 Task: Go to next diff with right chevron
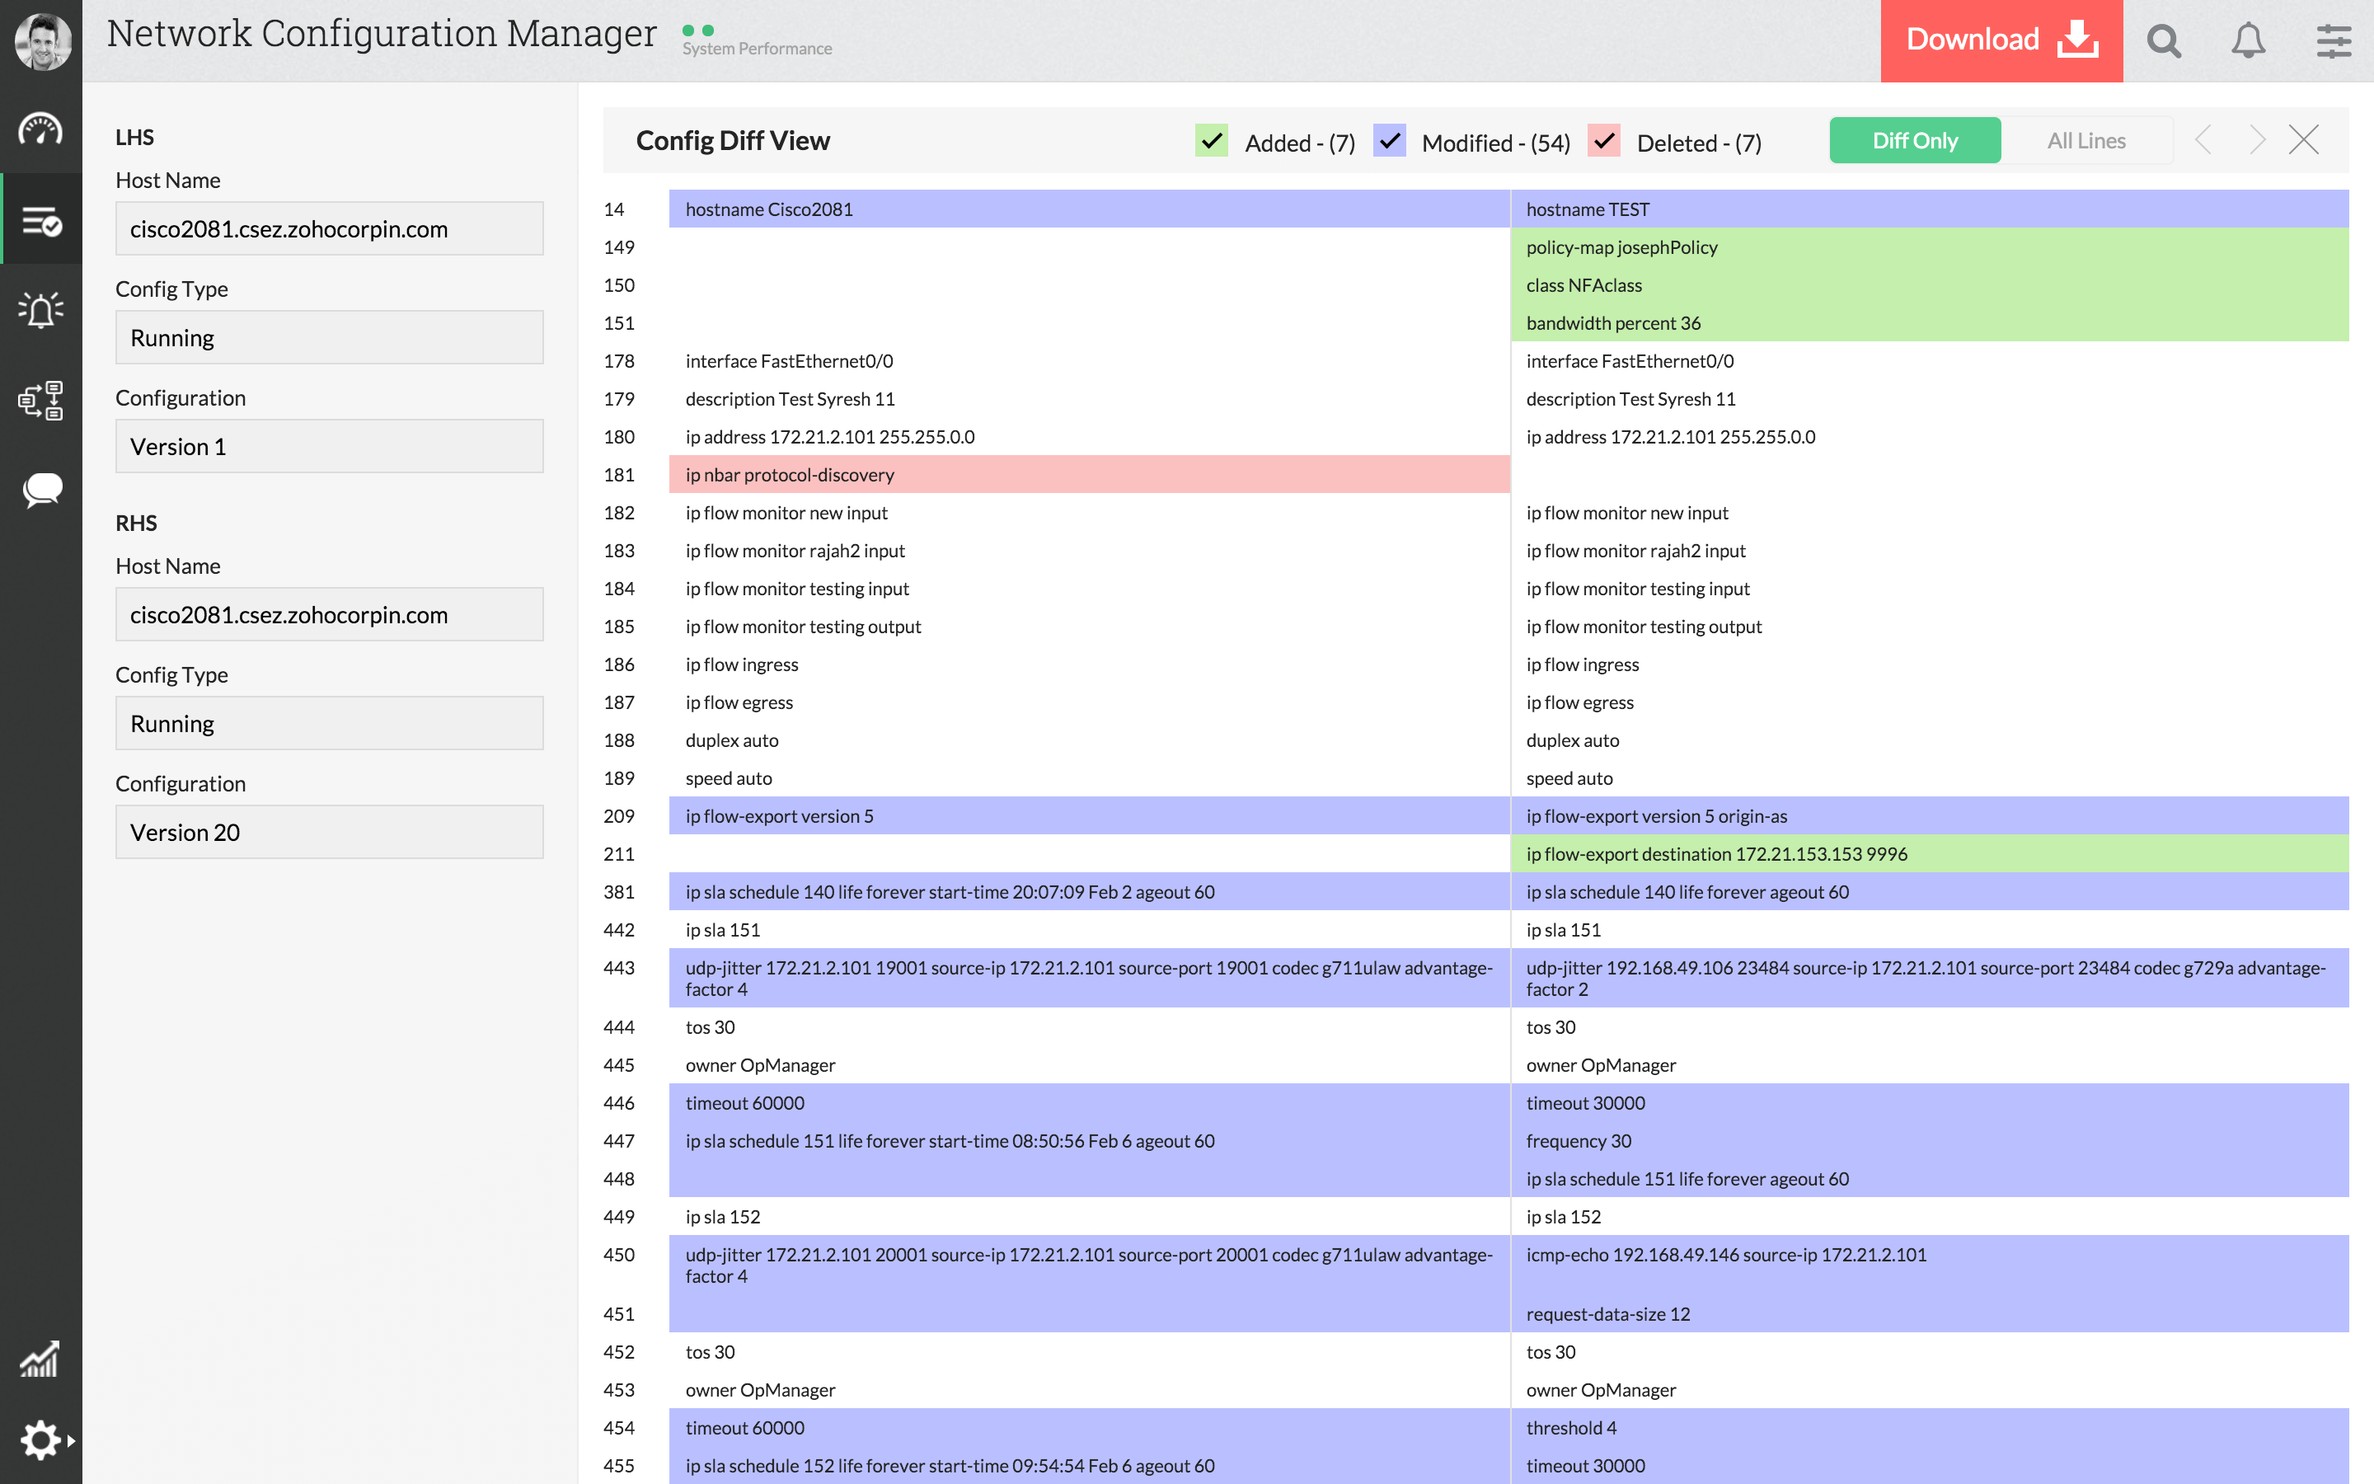(2257, 140)
